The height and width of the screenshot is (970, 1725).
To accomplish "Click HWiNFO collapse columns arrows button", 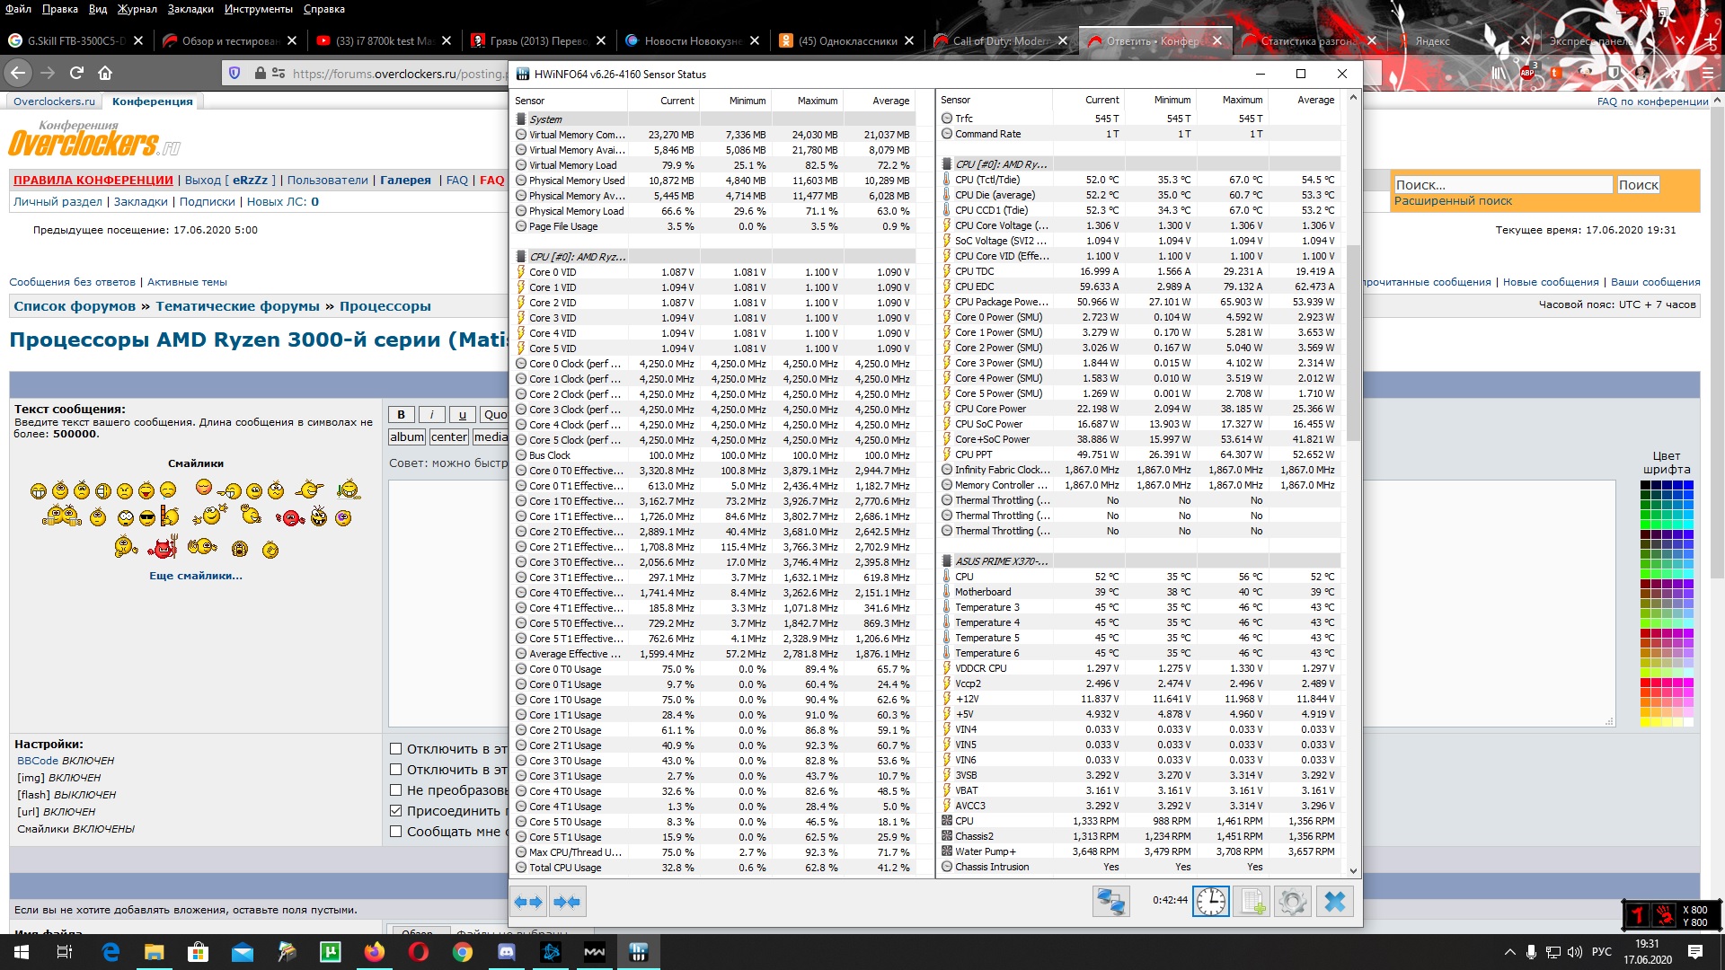I will [567, 902].
